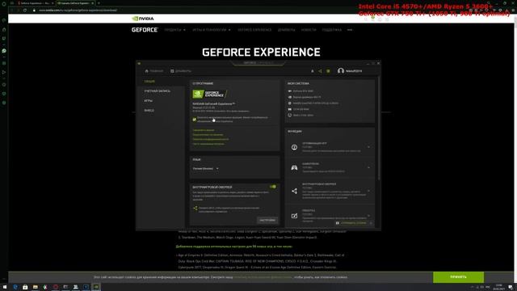Click the more (three dots) navigation item

(350, 30)
